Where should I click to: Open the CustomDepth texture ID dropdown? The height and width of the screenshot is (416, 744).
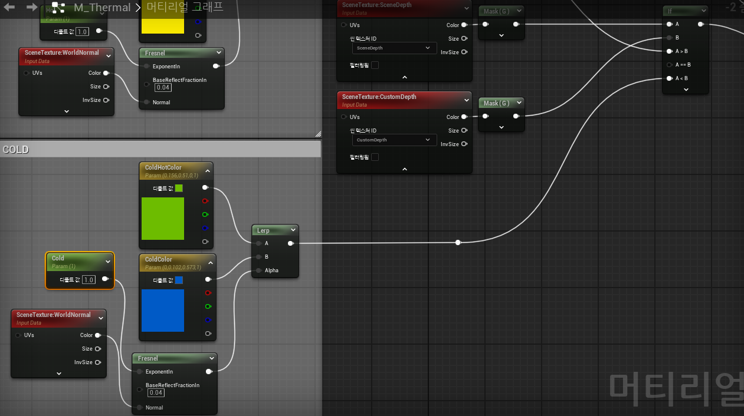tap(394, 140)
